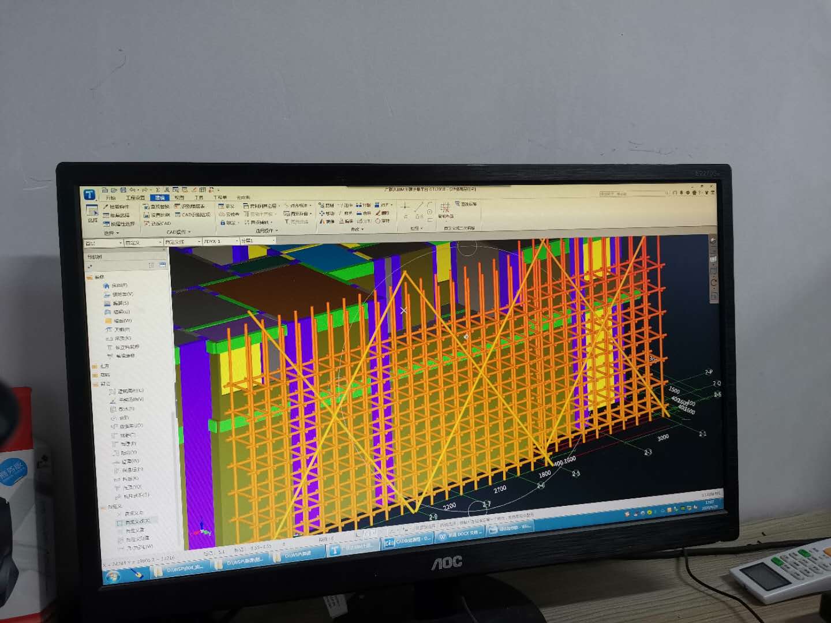The height and width of the screenshot is (623, 831).
Task: Click 设置比例 set scale tool
Action: pyautogui.click(x=157, y=215)
